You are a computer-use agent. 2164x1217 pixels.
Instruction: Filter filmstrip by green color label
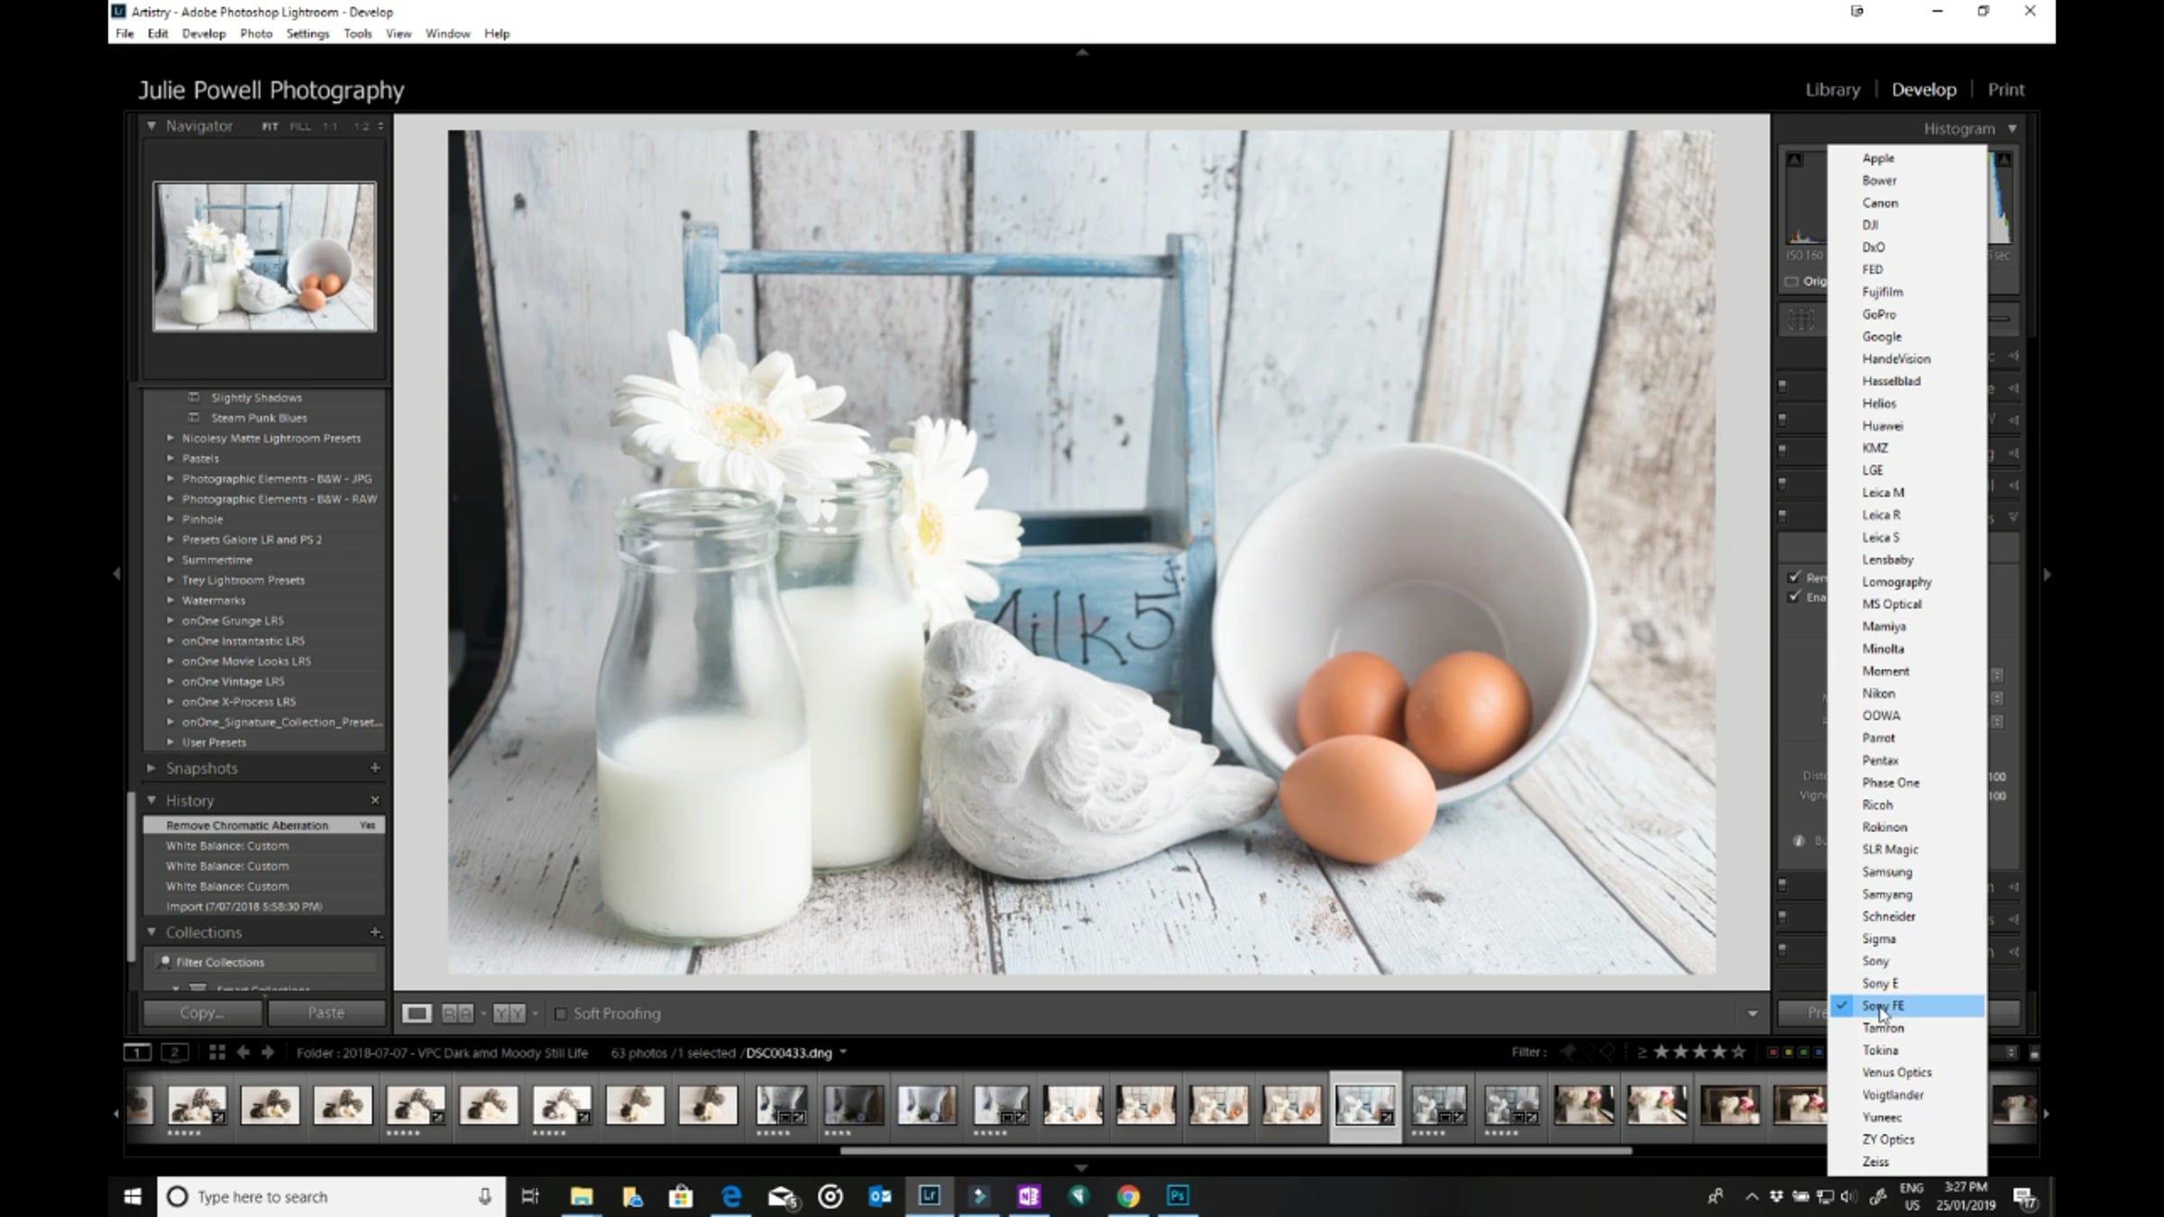[1803, 1052]
